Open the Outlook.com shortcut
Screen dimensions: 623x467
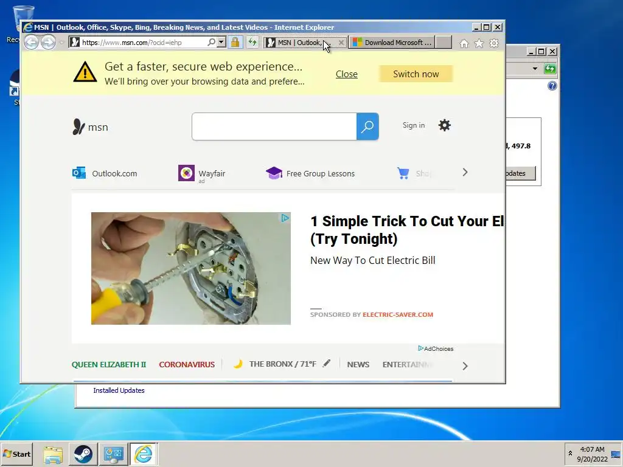click(x=105, y=173)
